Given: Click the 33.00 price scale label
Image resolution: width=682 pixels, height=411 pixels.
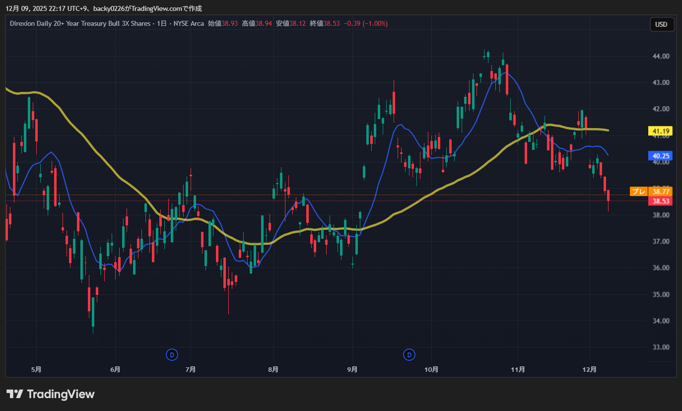Looking at the screenshot, I should (x=661, y=347).
